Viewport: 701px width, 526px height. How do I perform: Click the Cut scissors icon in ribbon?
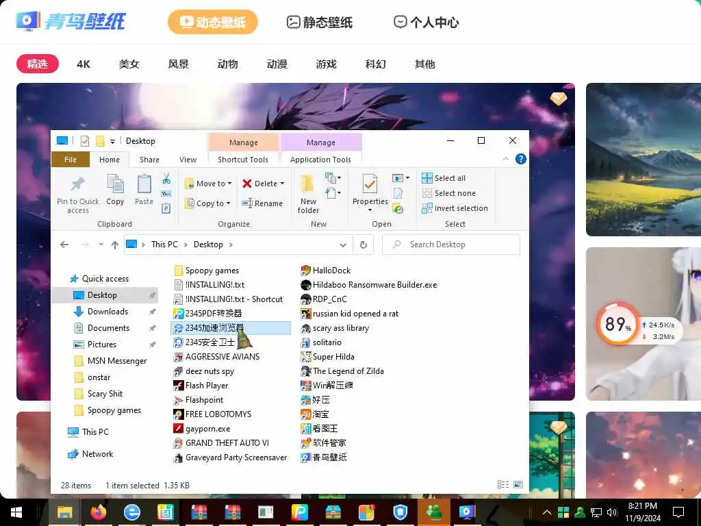(x=166, y=179)
